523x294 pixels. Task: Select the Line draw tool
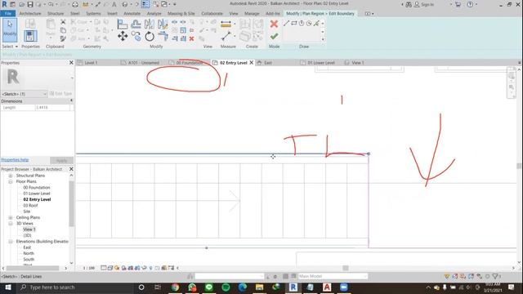[x=286, y=23]
